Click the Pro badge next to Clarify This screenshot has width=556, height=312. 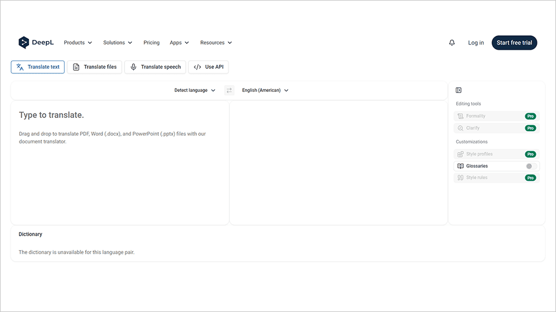point(531,128)
